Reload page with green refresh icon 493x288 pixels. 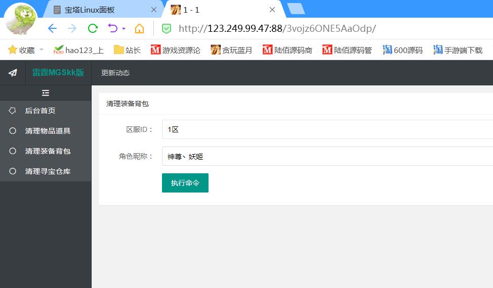pos(93,28)
